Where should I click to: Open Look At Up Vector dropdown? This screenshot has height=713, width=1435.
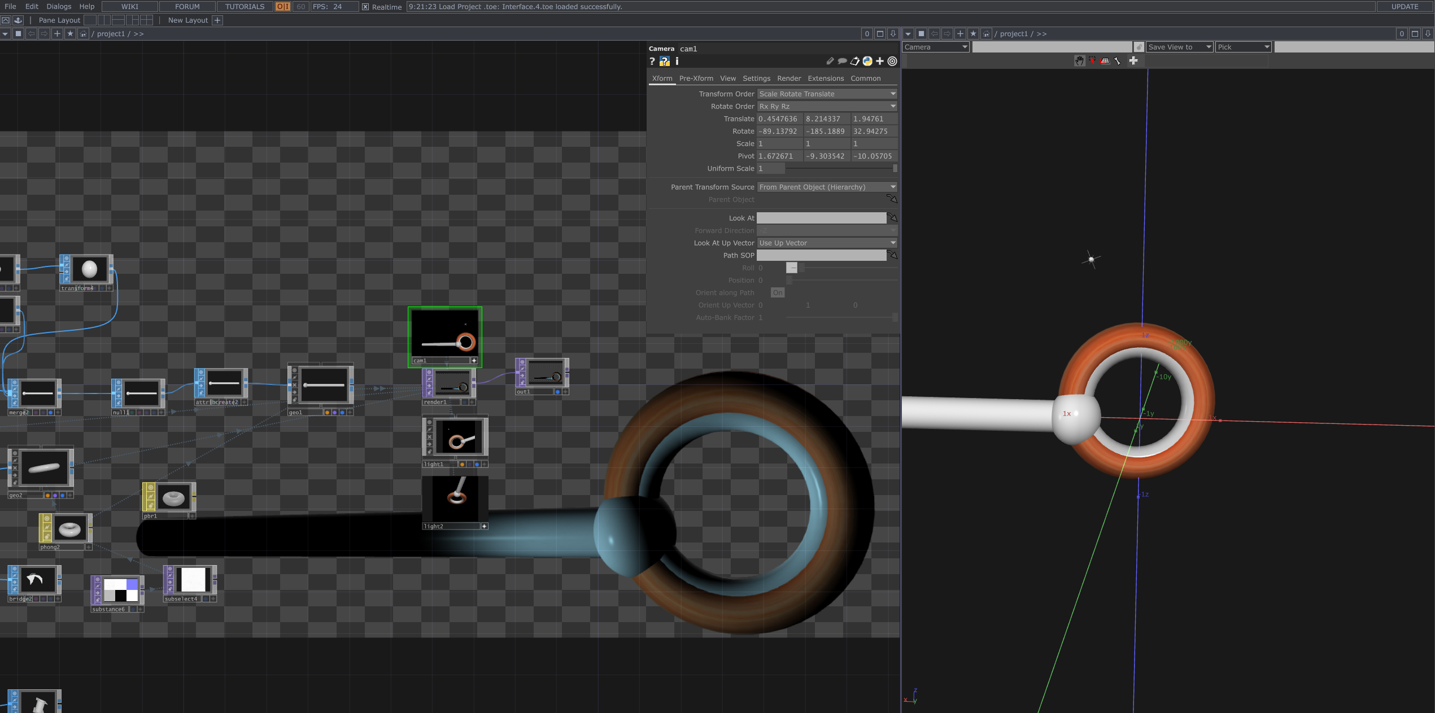click(x=827, y=243)
